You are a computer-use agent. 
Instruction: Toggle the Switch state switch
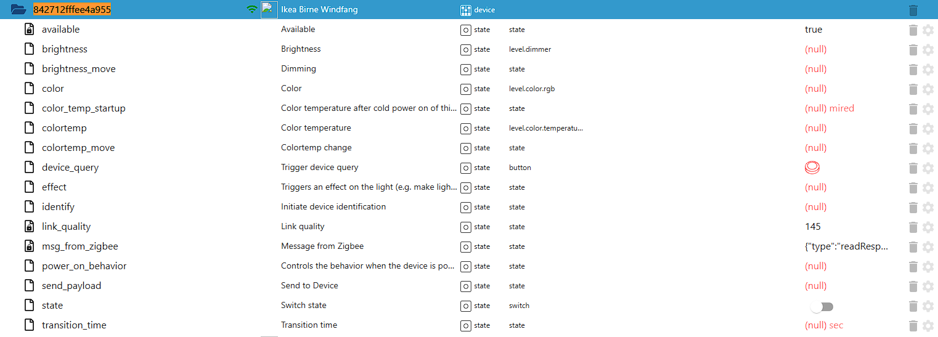[822, 306]
